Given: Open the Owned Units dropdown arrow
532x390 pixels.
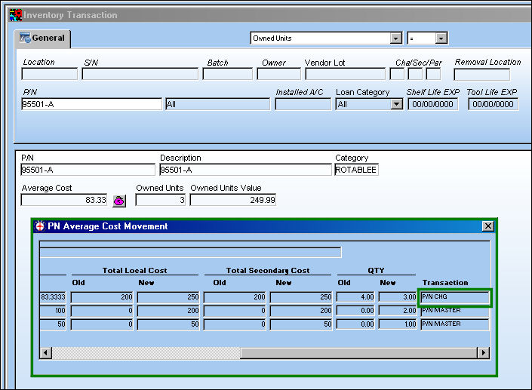Looking at the screenshot, I should tap(395, 38).
